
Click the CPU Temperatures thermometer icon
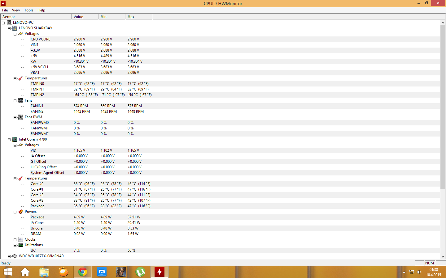21,178
